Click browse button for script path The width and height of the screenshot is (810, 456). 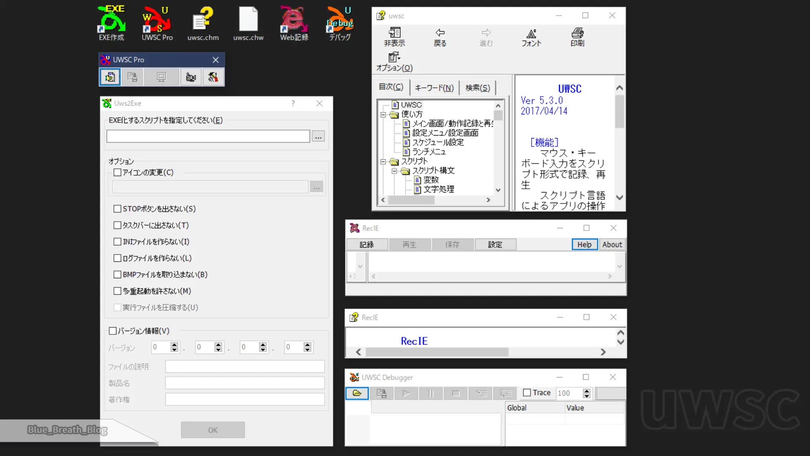318,136
